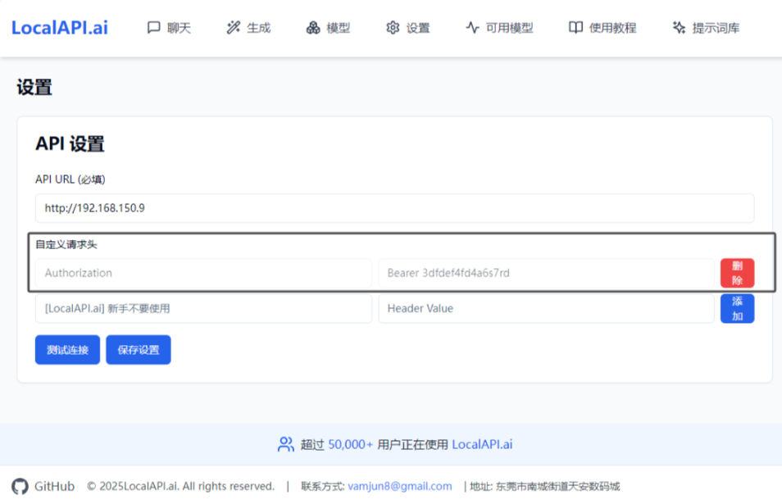Viewport: 782px width, 504px height.
Task: Select the pulse icon next to 可用模型
Action: tap(471, 27)
